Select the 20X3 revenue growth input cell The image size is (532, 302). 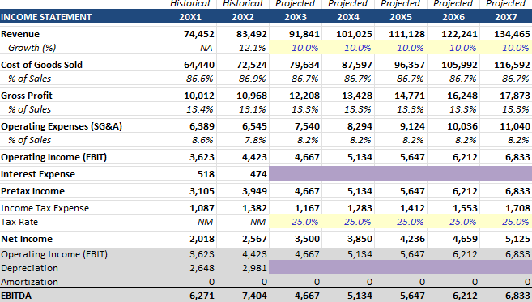(296, 48)
